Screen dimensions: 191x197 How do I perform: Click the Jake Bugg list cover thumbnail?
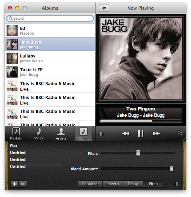click(x=12, y=44)
